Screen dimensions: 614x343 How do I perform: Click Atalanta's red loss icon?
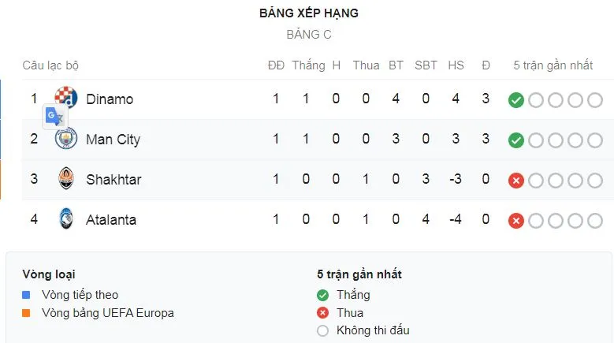tap(516, 221)
